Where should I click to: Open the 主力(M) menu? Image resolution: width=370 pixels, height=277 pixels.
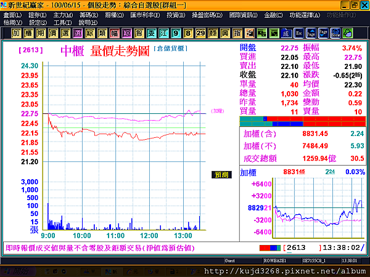pyautogui.click(x=63, y=15)
